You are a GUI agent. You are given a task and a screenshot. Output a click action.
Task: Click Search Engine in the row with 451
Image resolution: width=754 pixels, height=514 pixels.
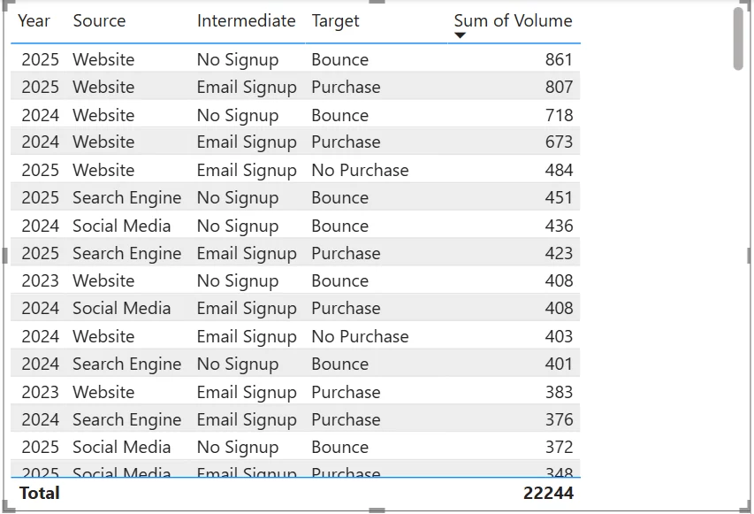pos(127,198)
